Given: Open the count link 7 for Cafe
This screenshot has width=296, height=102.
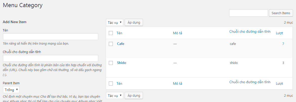Looking at the screenshot, I should click(283, 44).
